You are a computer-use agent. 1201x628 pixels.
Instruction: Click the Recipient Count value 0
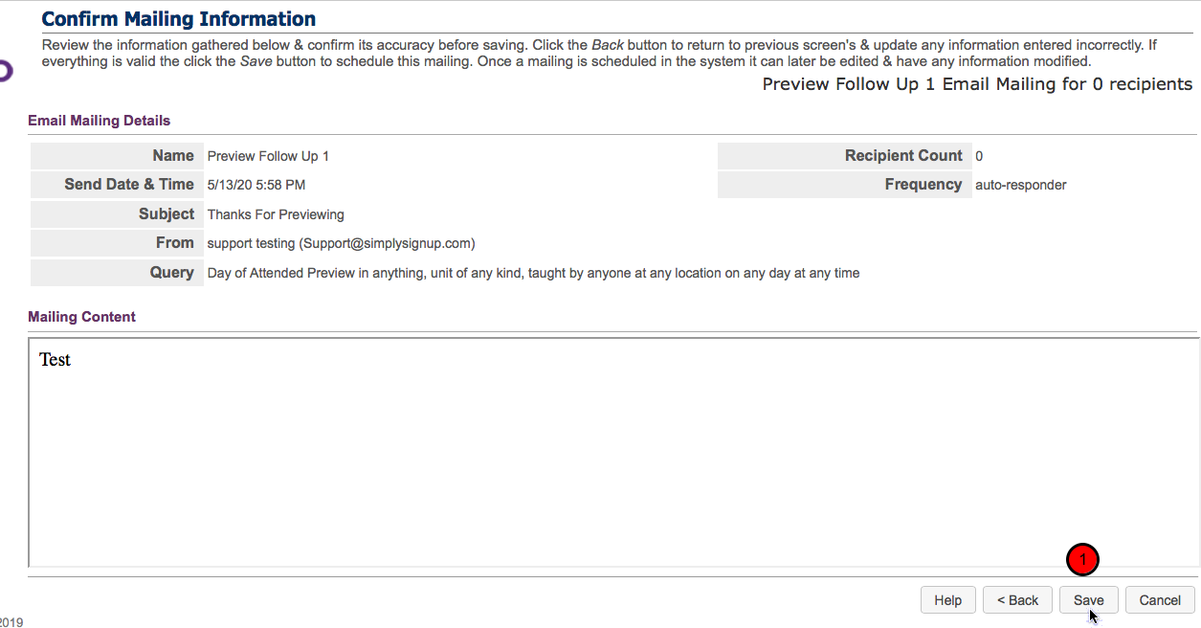(x=979, y=156)
